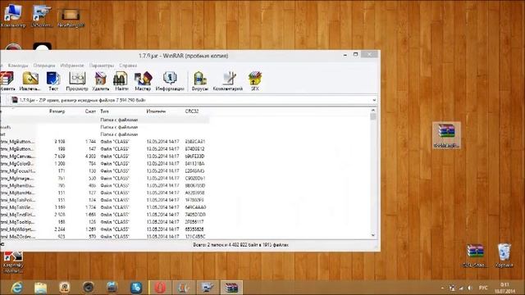
Task: Click the blue store icon in taskbar
Action: point(136,288)
